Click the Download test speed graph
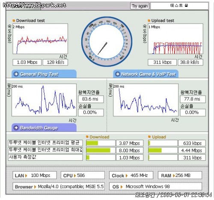 (40, 39)
